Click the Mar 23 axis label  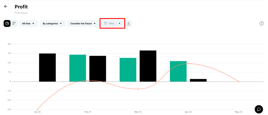[138, 112]
